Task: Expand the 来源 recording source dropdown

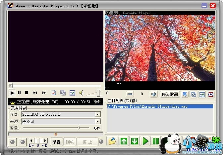Action: tap(97, 121)
